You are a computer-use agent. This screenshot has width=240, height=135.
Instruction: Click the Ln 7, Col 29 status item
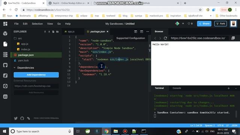196,126
